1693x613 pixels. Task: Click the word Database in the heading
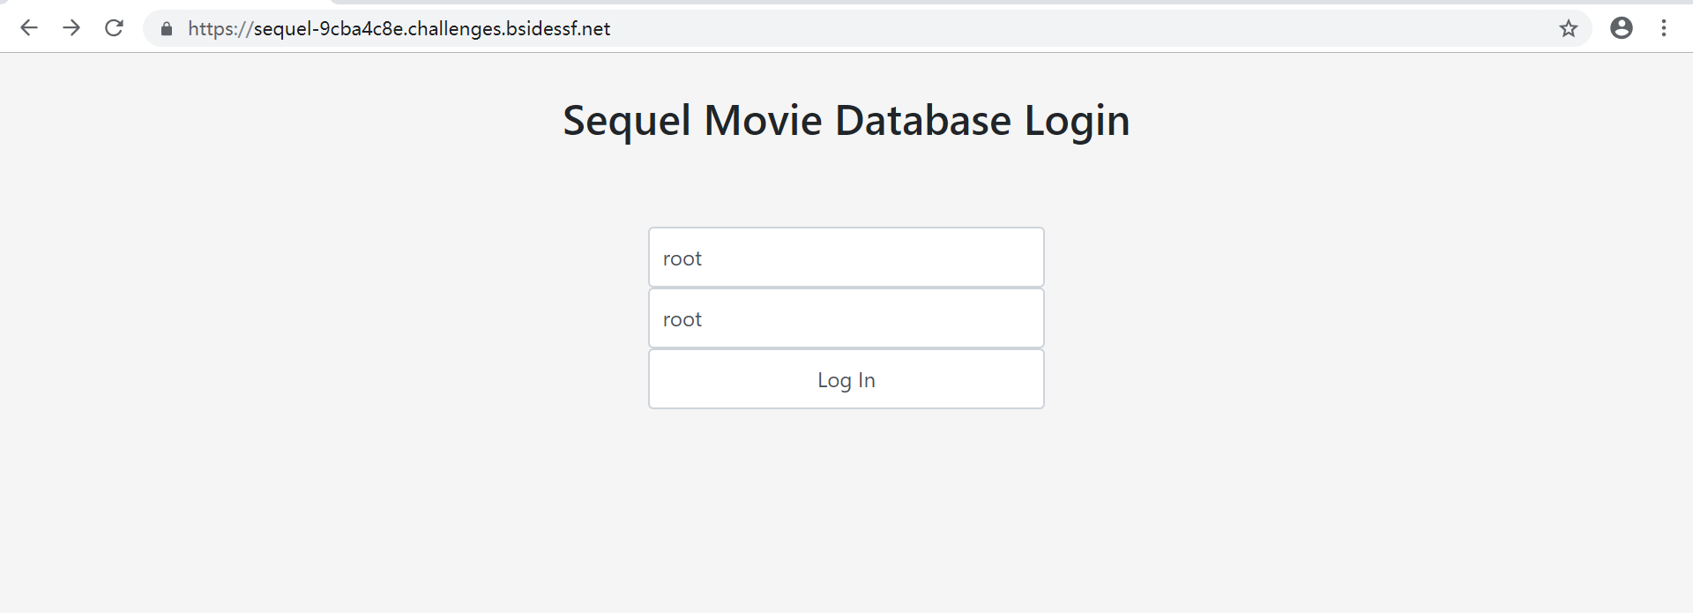click(923, 120)
